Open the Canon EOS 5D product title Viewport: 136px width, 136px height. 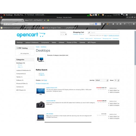51,101
